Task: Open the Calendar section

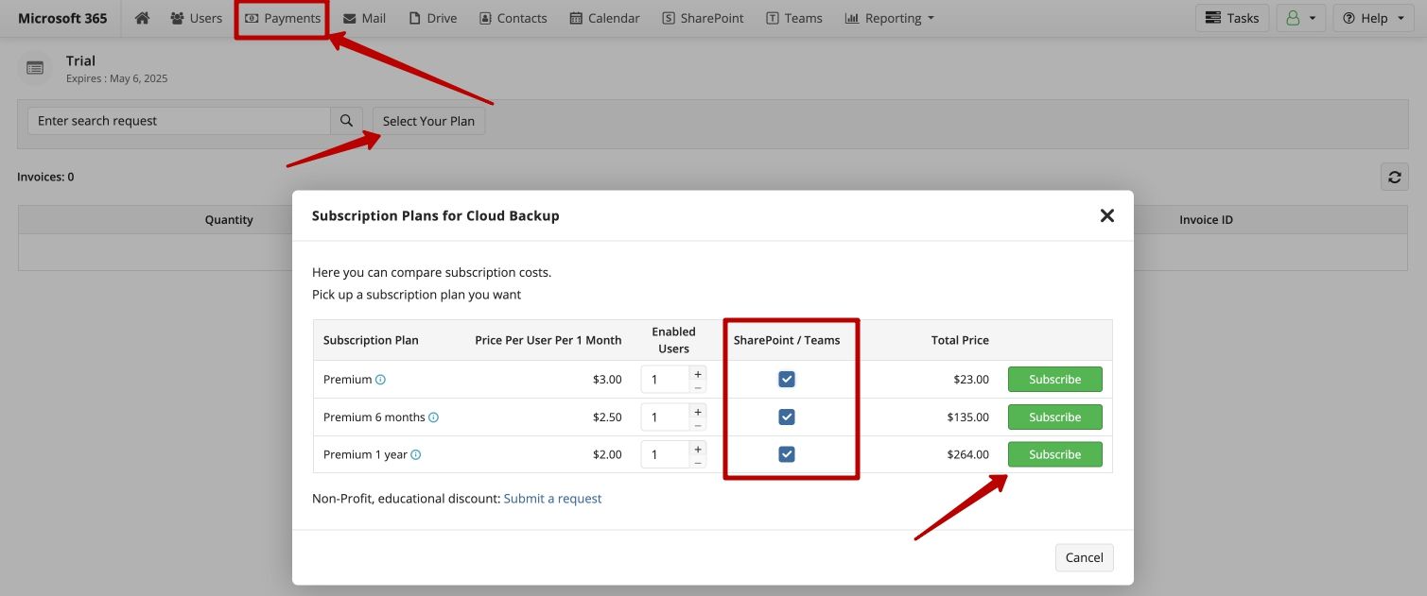Action: 605,18
